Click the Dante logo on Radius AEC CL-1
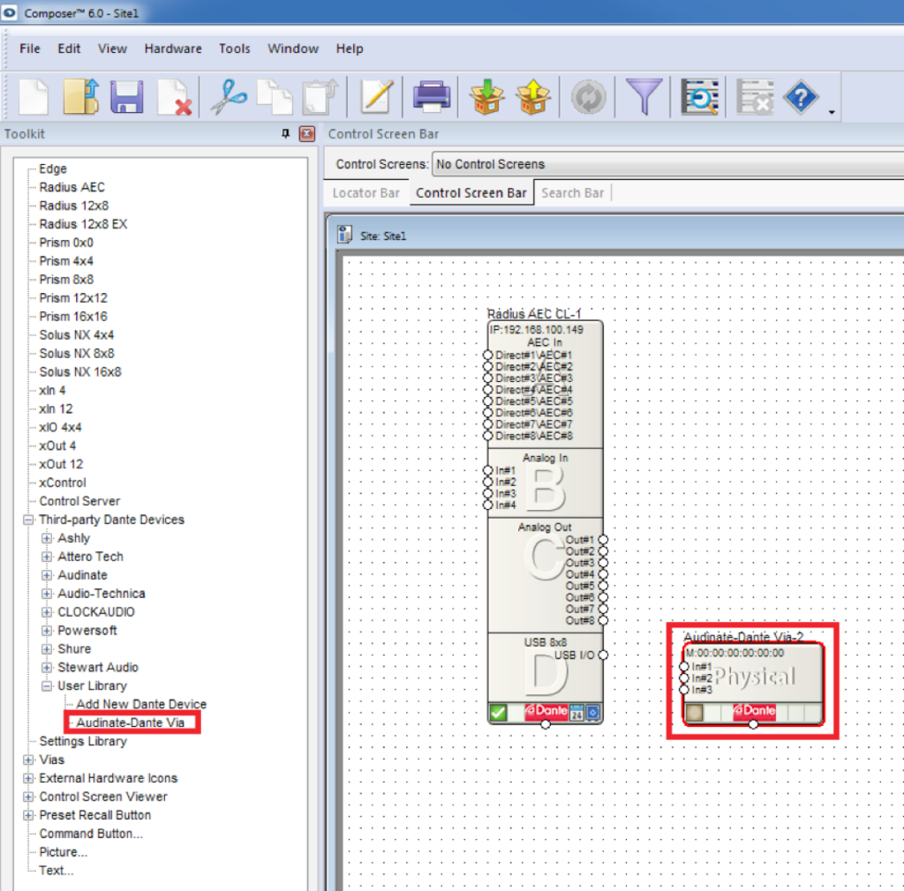Screen dimensions: 904x891 (546, 710)
